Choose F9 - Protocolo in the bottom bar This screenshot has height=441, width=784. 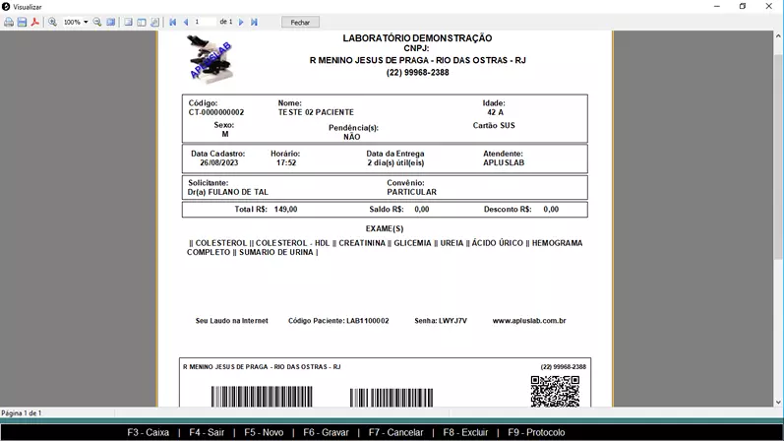tap(536, 432)
